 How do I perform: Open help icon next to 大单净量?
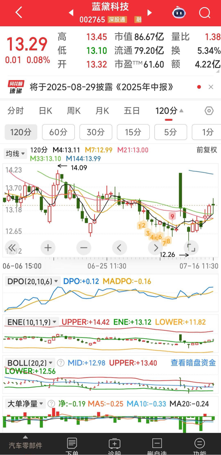click(51, 404)
